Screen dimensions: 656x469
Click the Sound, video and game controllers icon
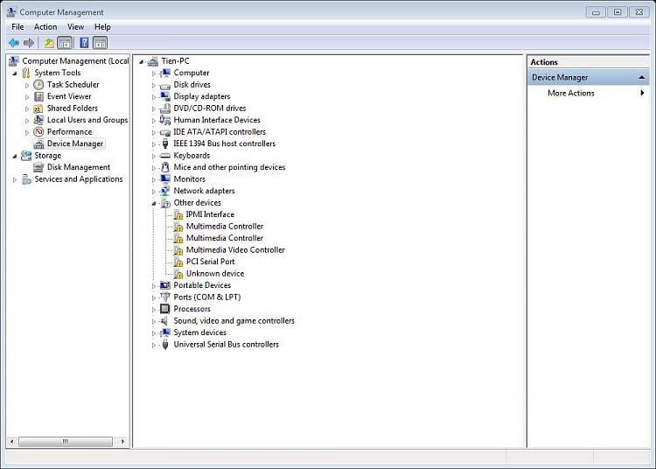[x=165, y=321]
